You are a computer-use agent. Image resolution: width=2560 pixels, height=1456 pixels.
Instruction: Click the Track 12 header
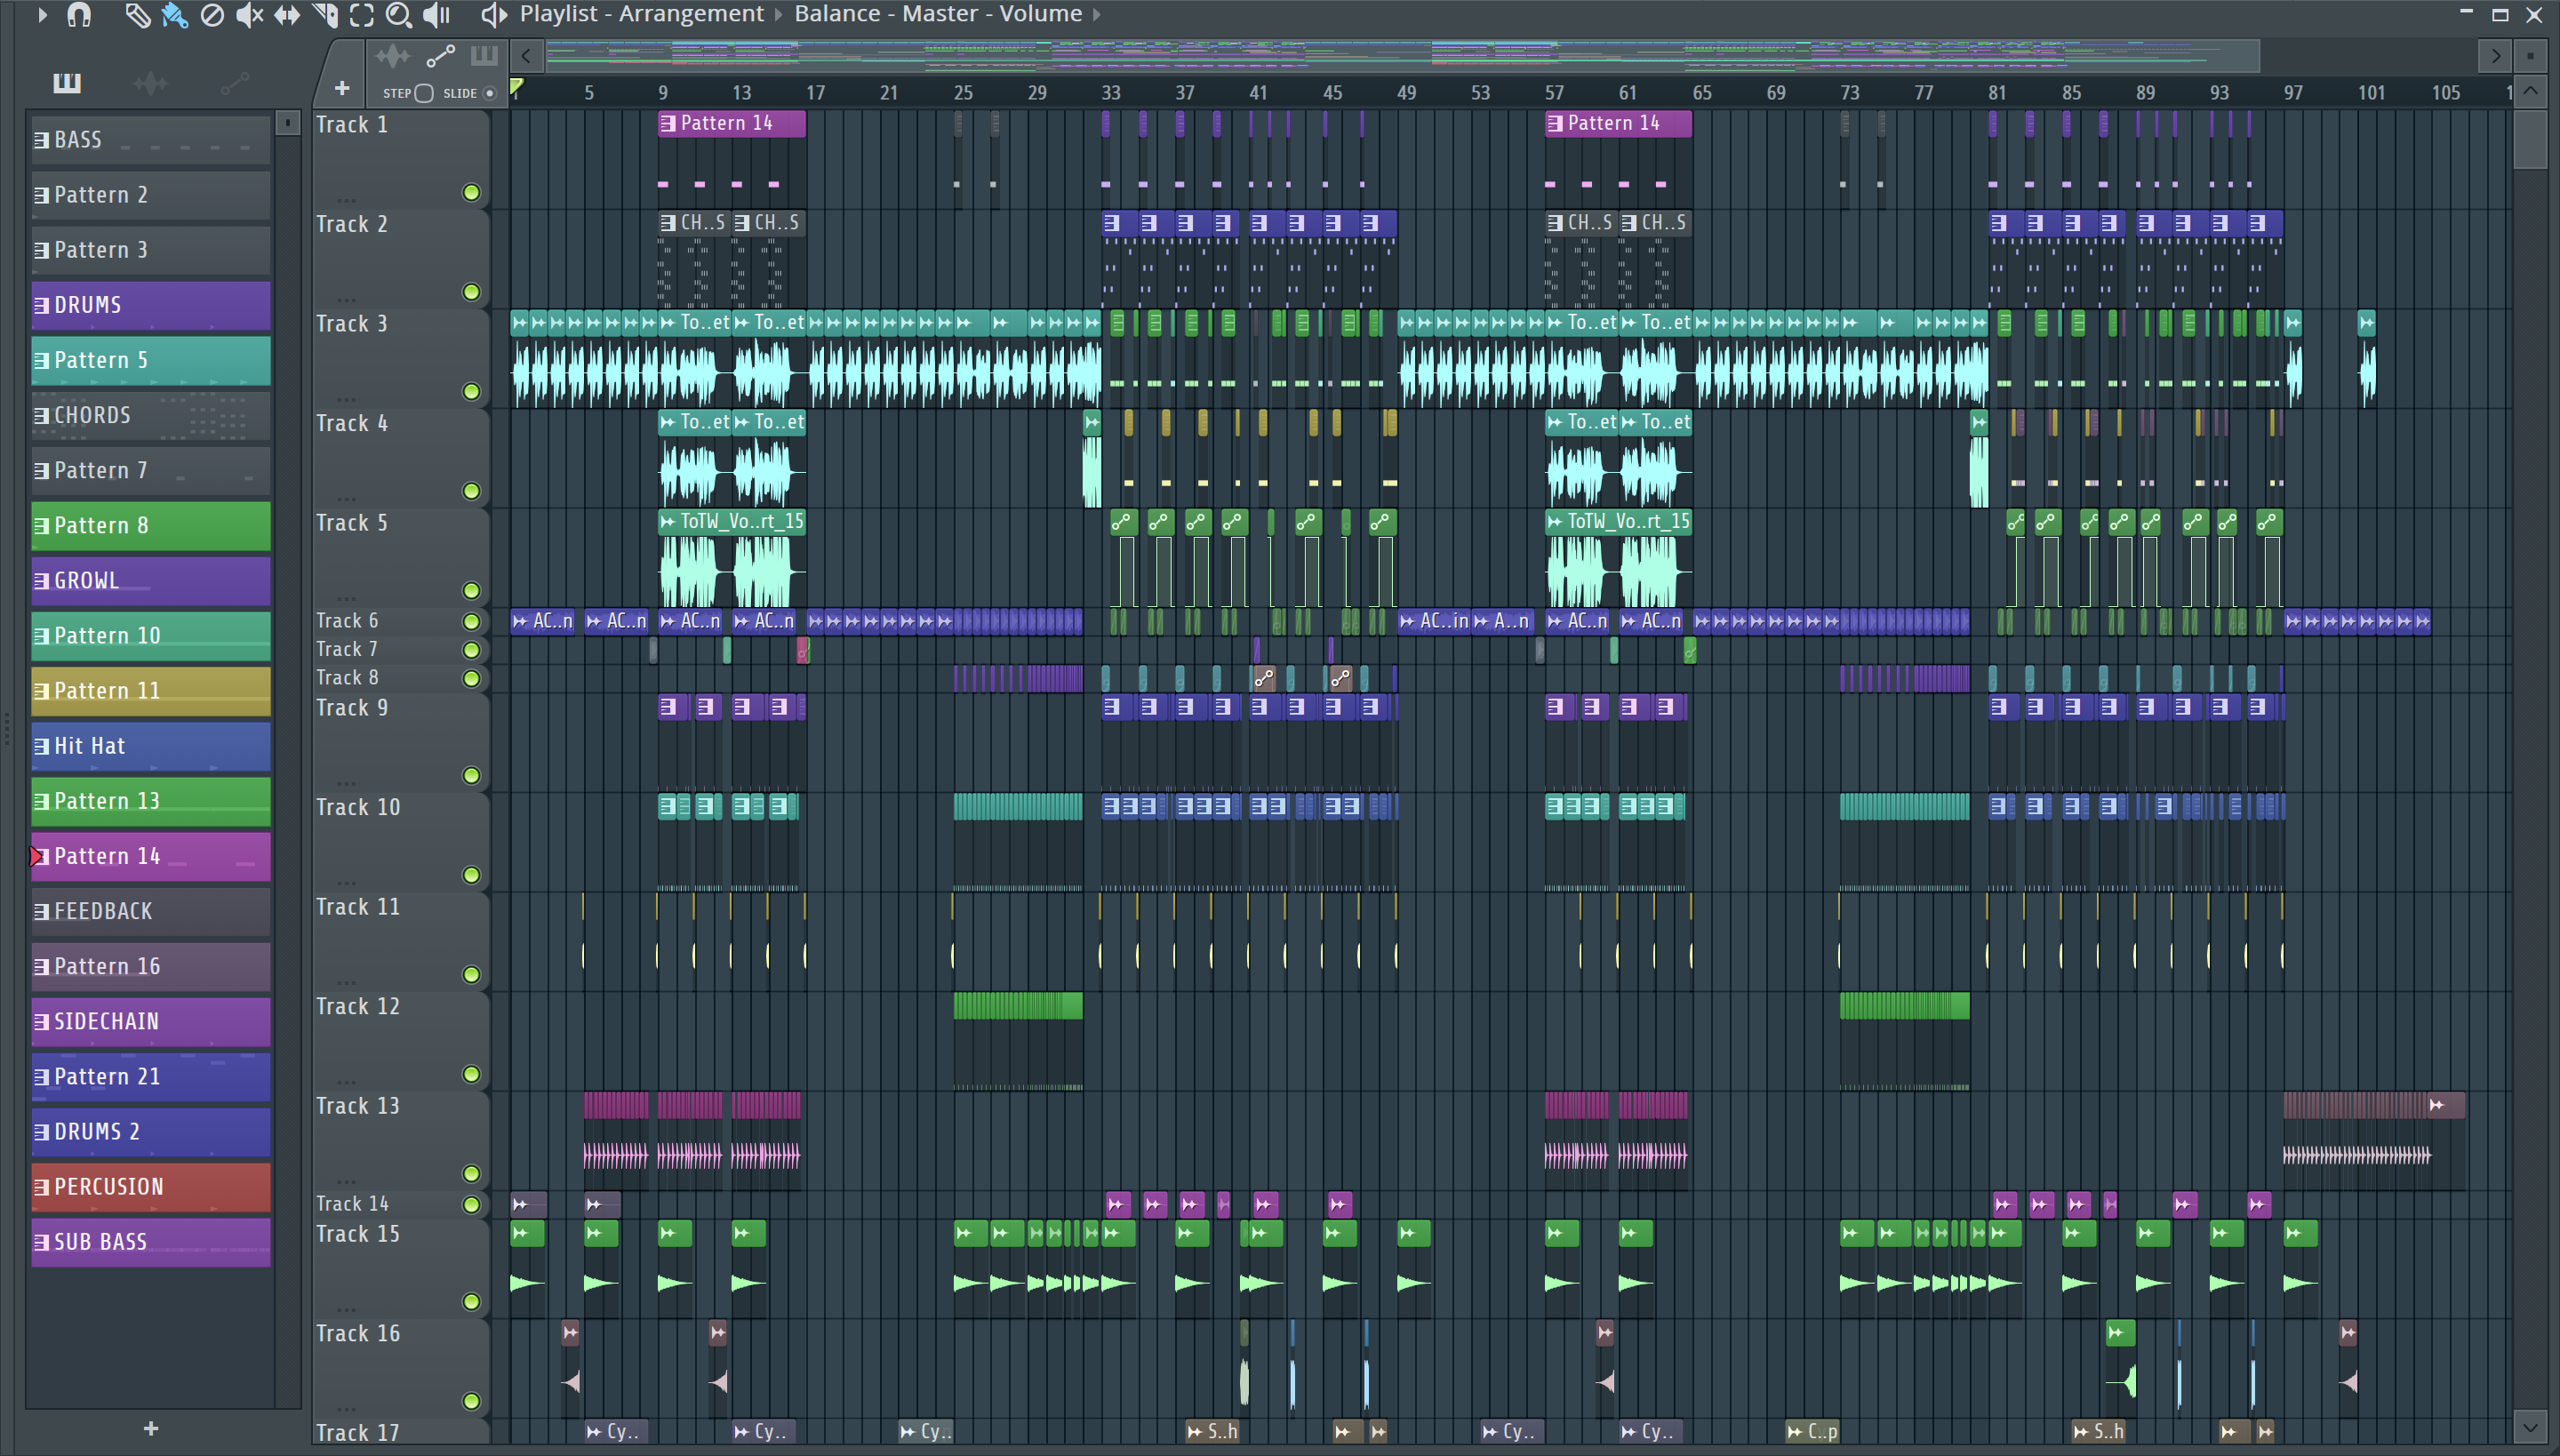click(401, 1040)
